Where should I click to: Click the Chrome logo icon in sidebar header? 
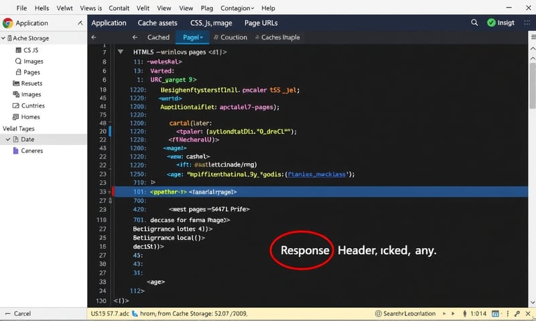click(8, 23)
